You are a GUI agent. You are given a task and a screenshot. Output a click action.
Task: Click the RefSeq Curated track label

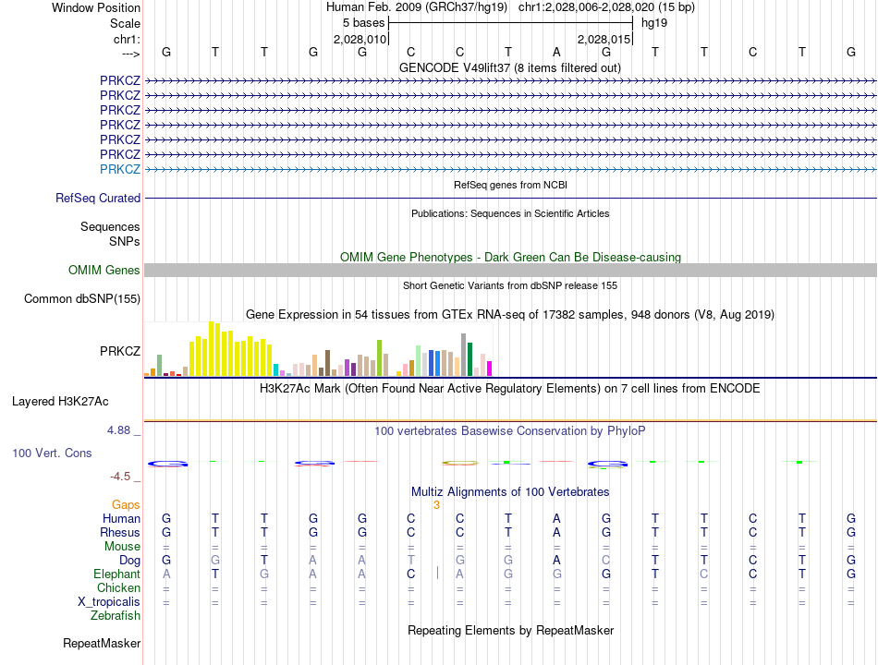point(98,199)
